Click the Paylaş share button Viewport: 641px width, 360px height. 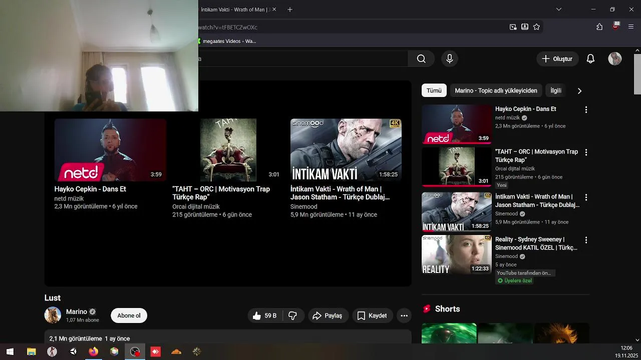(328, 315)
